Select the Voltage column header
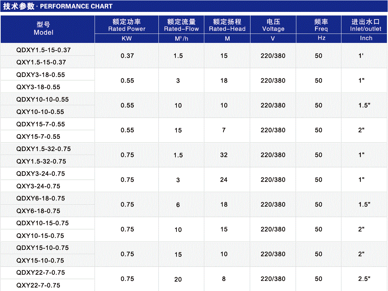 (273, 25)
